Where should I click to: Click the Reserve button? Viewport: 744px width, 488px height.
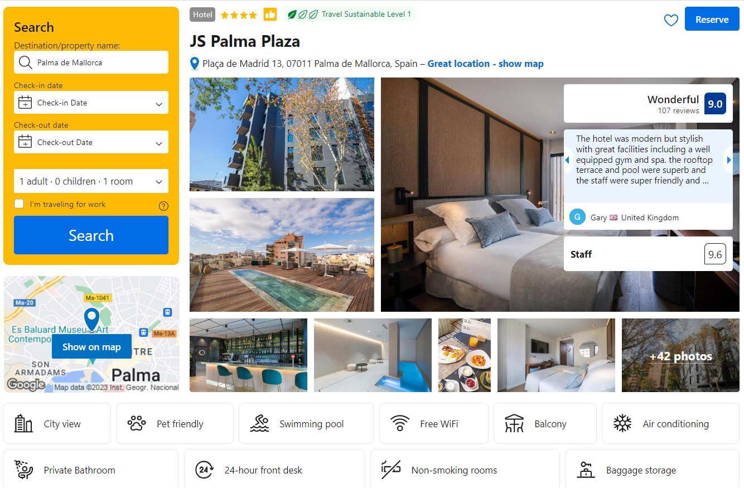click(712, 19)
